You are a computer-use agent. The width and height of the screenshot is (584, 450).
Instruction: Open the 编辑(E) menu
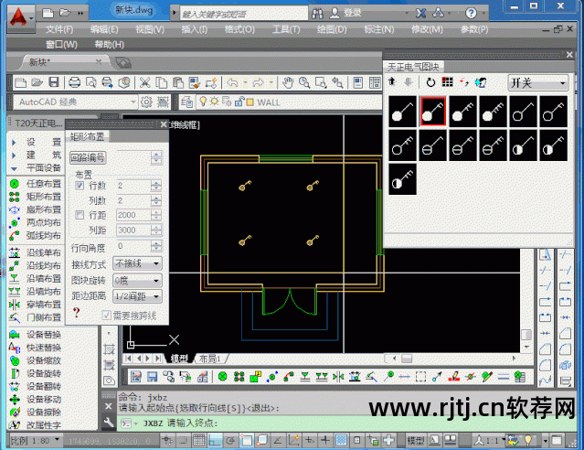coord(104,29)
